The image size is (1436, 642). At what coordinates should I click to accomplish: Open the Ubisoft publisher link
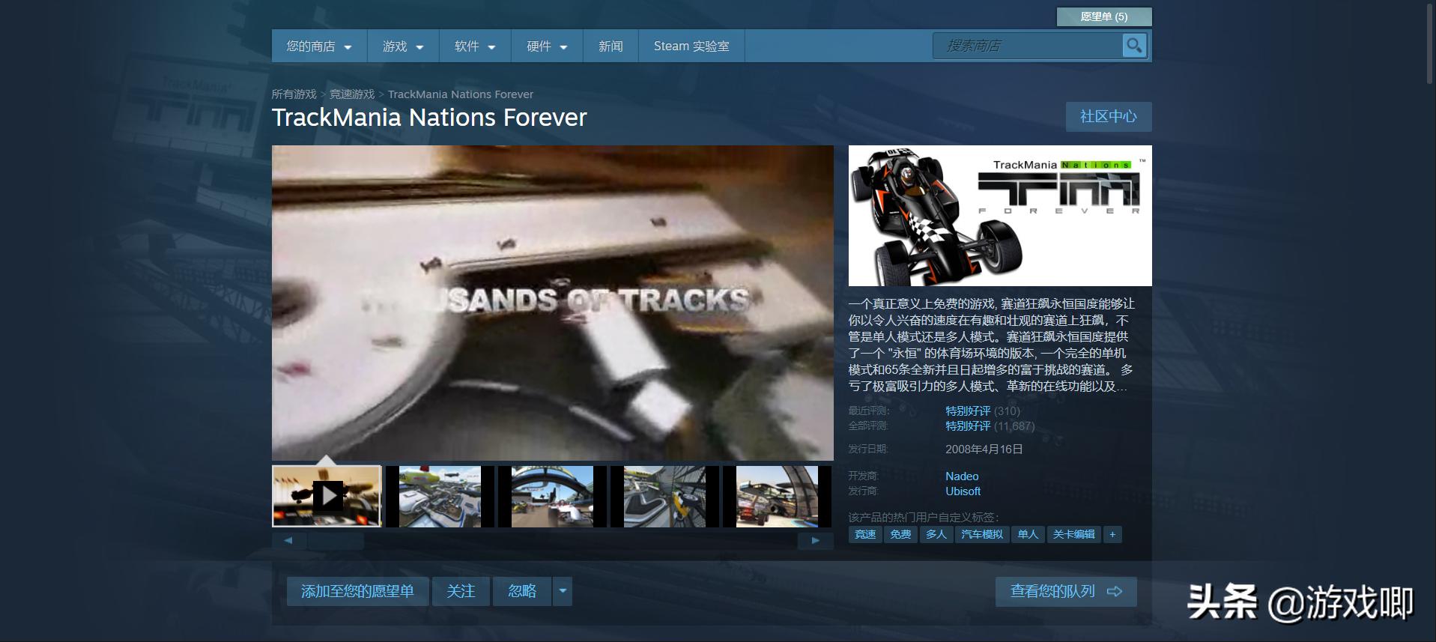(x=963, y=491)
